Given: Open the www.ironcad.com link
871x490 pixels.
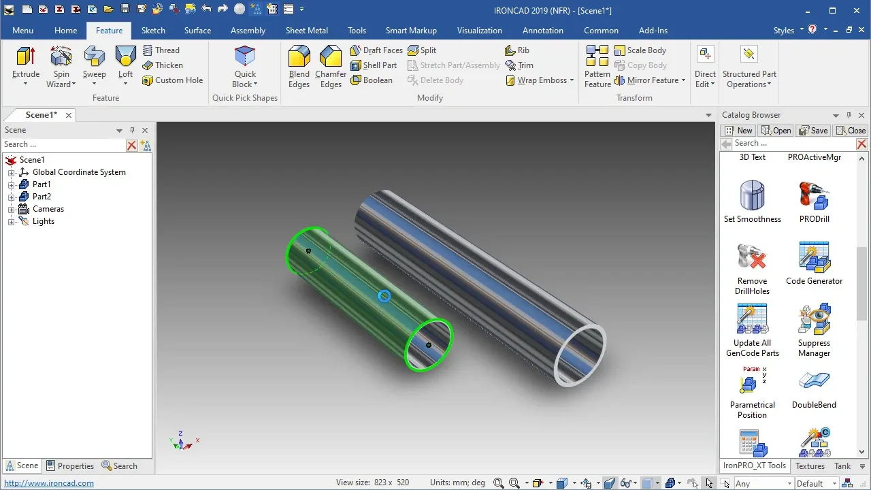Looking at the screenshot, I should point(49,483).
